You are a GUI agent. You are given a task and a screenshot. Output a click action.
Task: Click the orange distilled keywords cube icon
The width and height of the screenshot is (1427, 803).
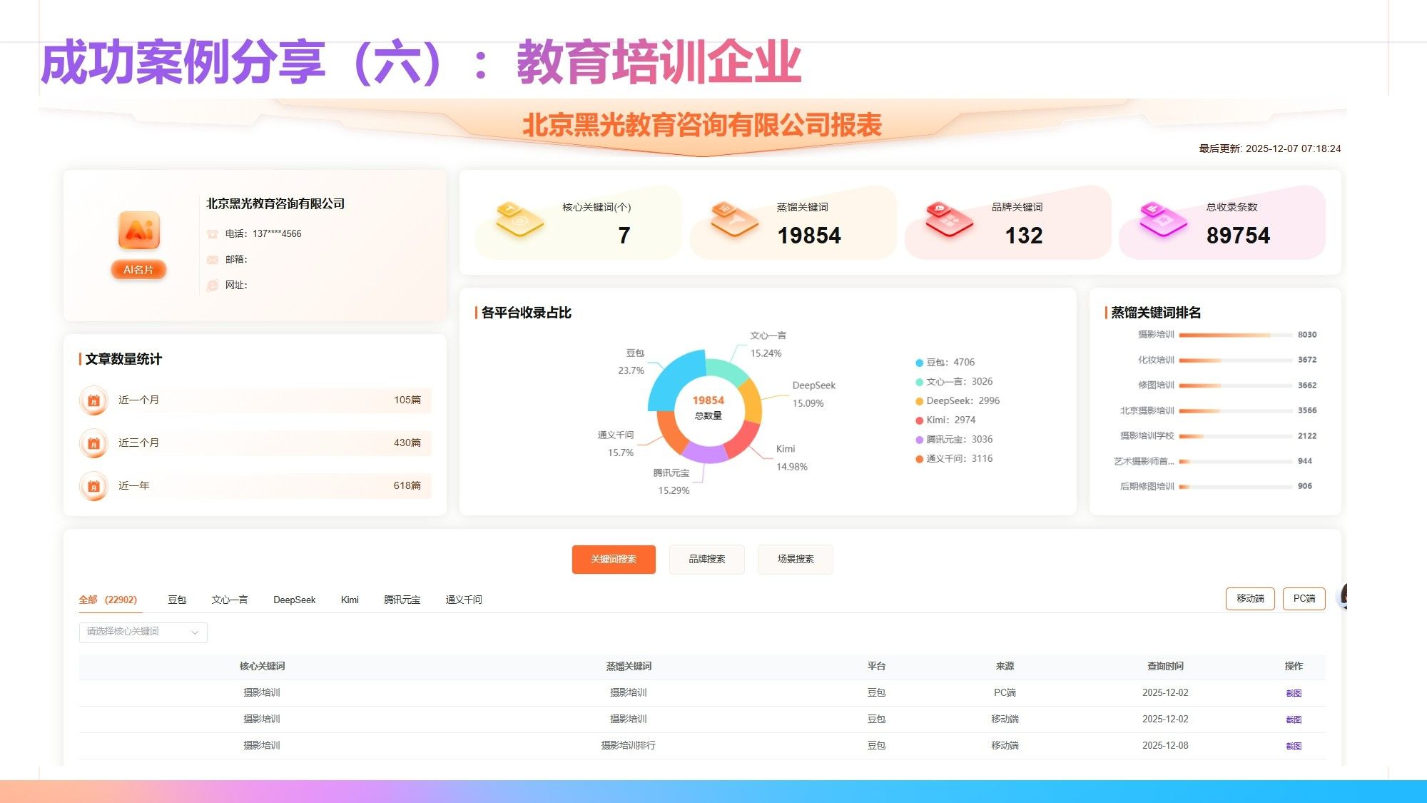[x=734, y=218]
